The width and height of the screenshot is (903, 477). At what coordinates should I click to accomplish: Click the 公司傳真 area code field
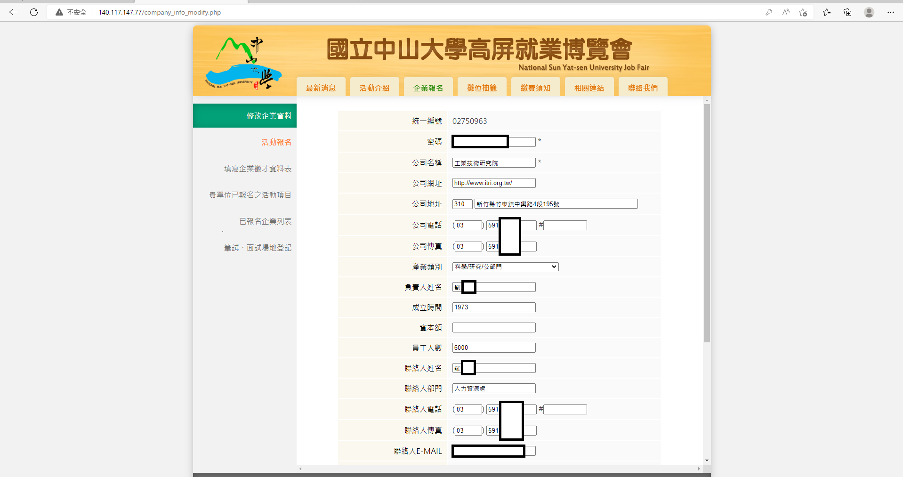pyautogui.click(x=468, y=247)
